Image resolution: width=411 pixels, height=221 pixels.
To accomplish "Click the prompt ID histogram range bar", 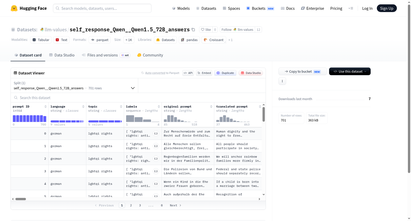I will [30, 119].
